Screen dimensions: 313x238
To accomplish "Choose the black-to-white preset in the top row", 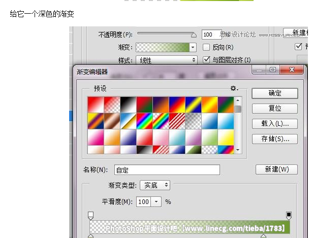I will 129,105.
